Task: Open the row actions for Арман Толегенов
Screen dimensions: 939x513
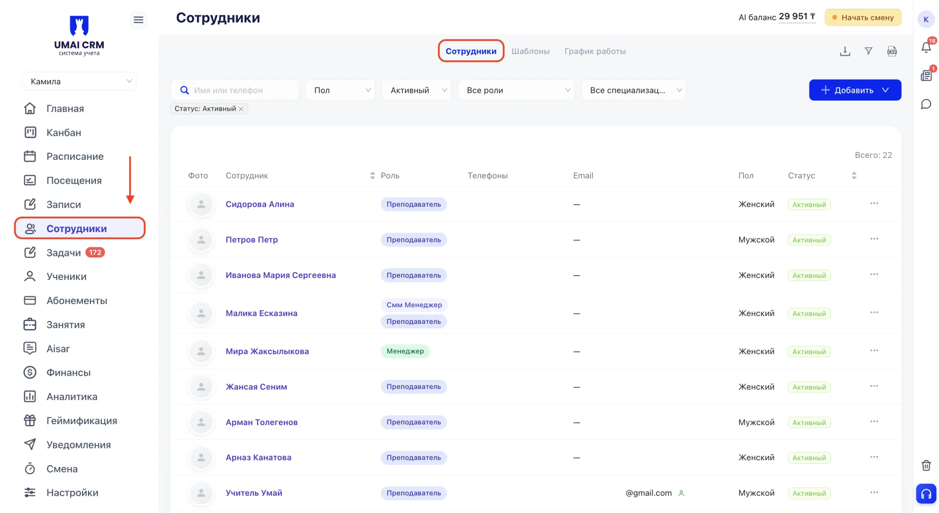Action: coord(874,422)
